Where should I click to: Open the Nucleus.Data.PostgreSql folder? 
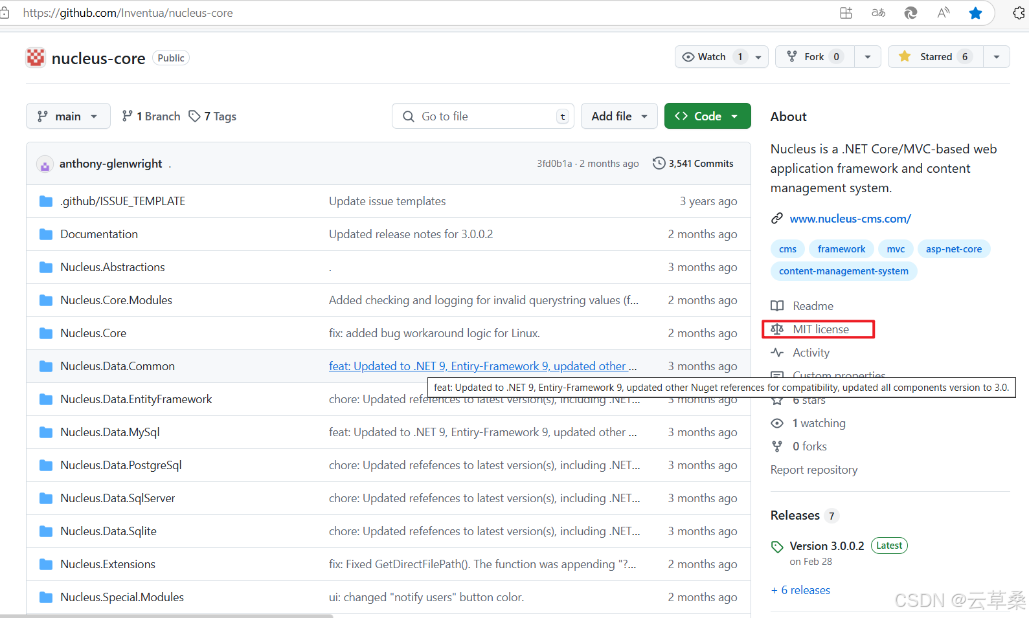[x=121, y=465]
